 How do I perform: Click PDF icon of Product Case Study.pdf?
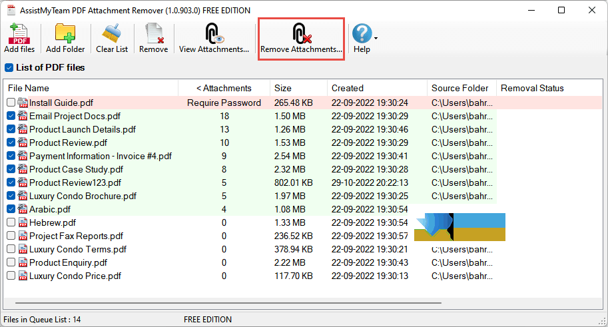coord(23,169)
